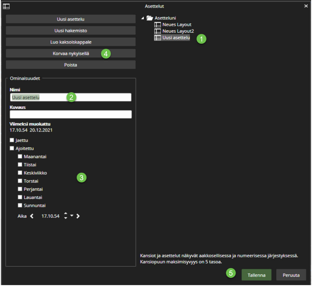Click the left arrow next to Aika
Viewport: 312px width, 286px height.
click(x=32, y=216)
